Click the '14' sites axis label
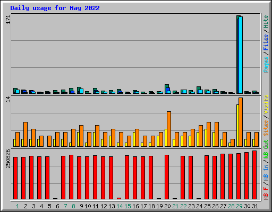The height and width of the screenshot is (212, 272). coord(8,100)
